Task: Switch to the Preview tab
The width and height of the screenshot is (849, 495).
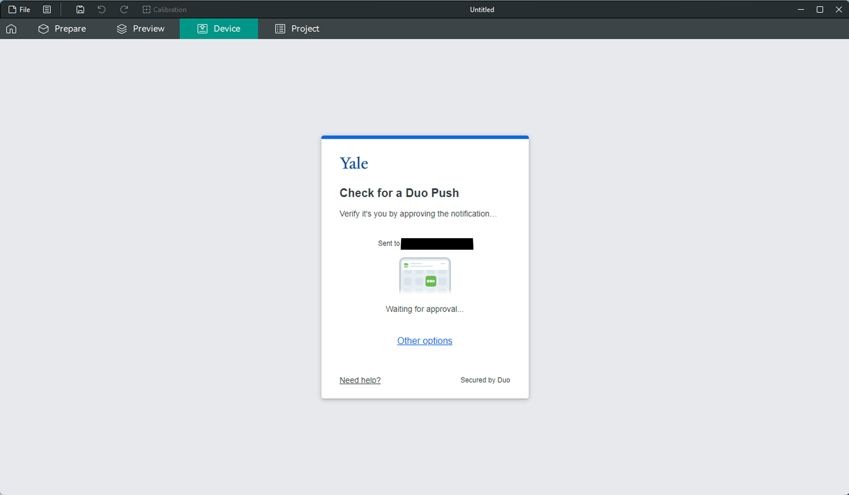Action: point(140,28)
